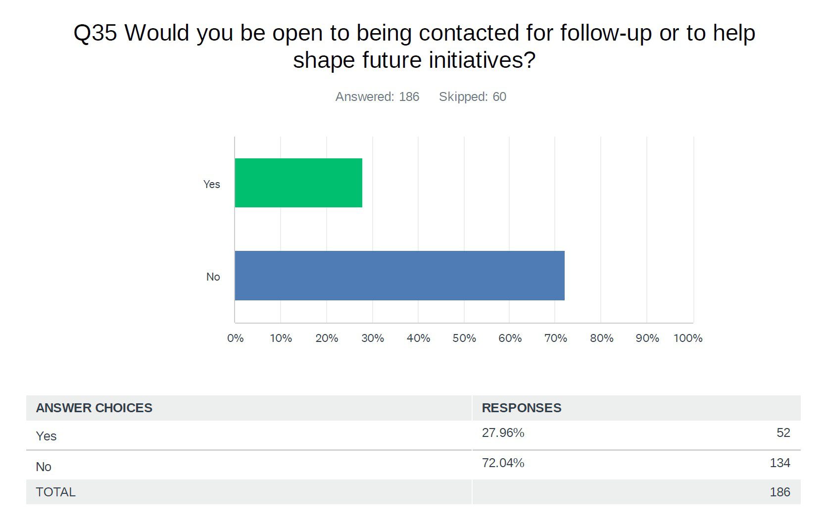Select the "Answered: 186" label

click(377, 96)
